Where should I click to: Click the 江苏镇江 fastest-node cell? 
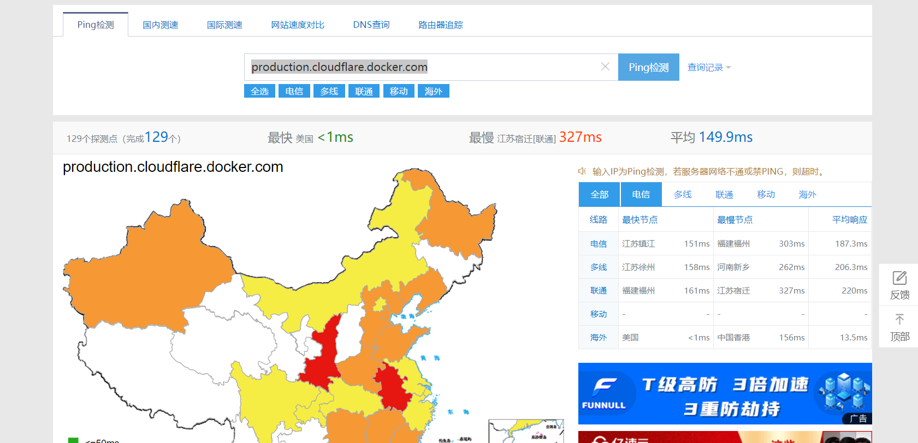[638, 244]
